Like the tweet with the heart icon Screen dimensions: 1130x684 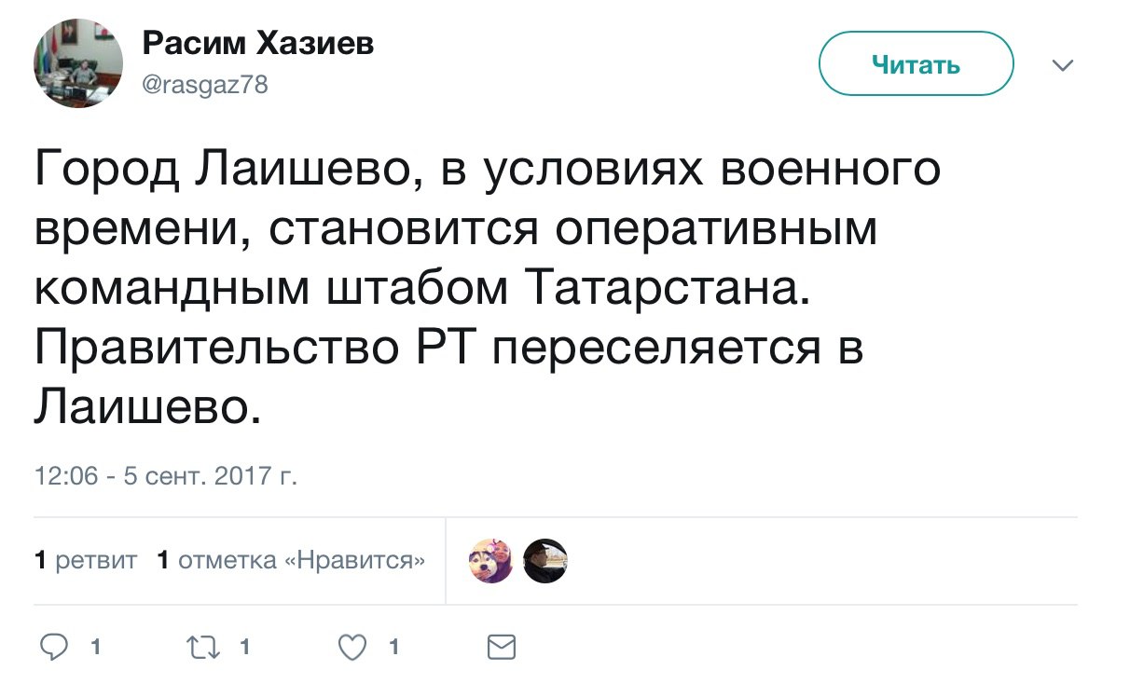[351, 647]
